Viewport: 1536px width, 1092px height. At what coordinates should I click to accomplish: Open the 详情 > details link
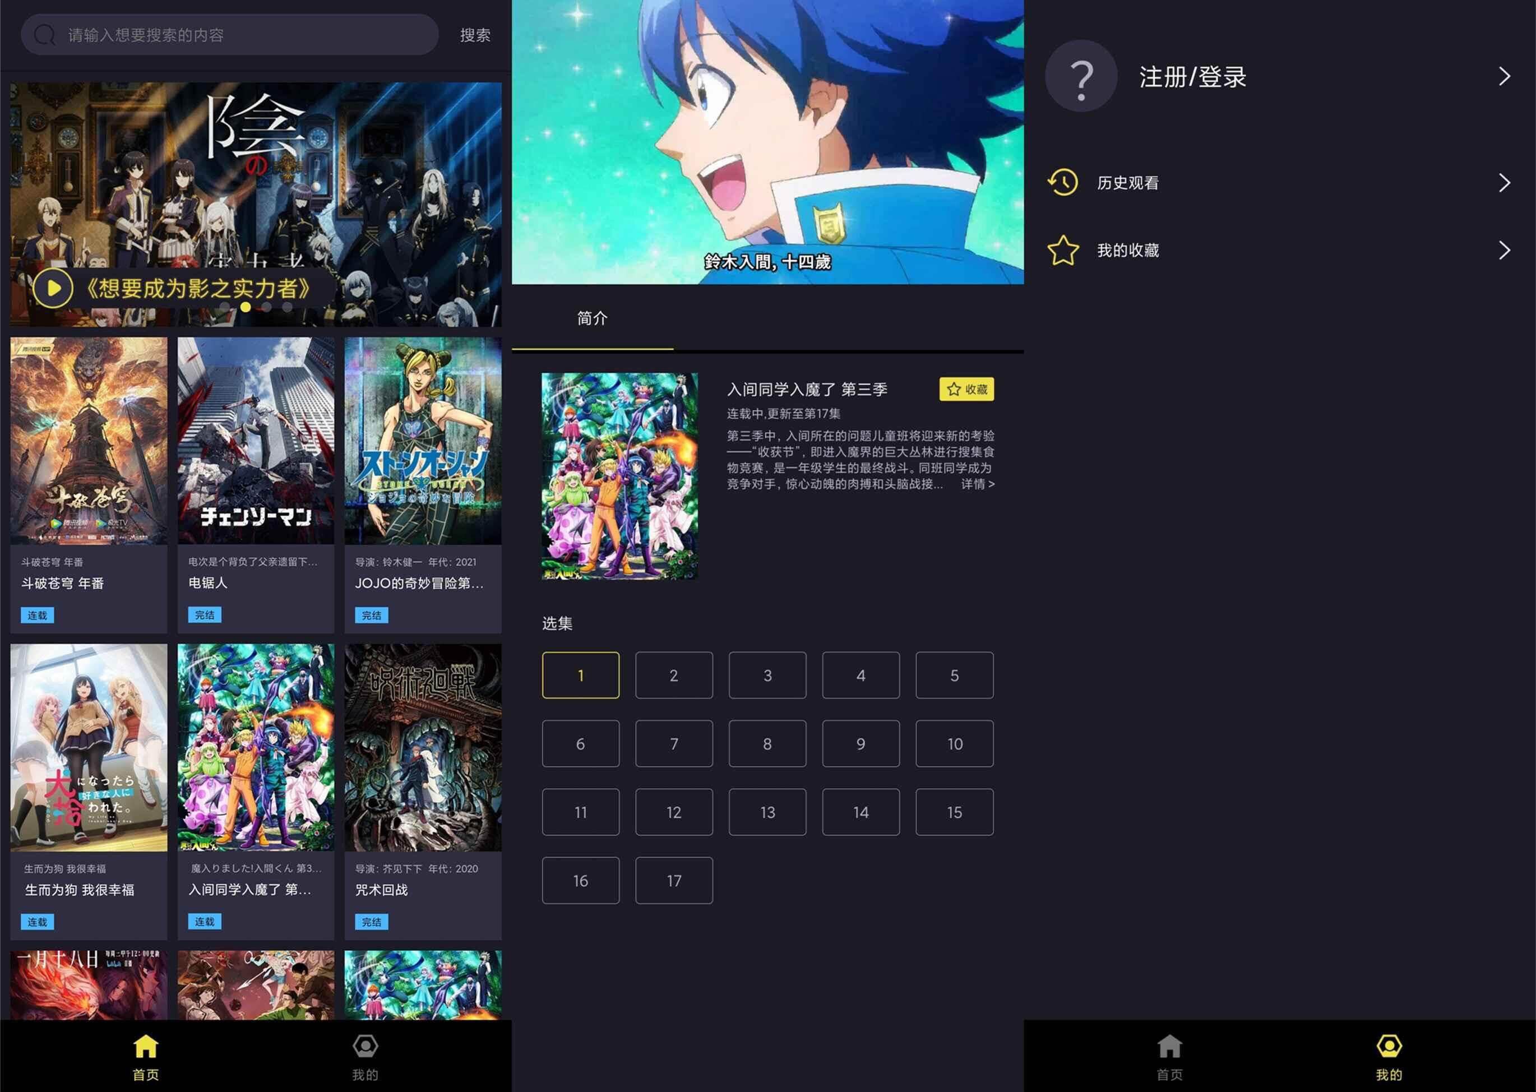(x=977, y=484)
